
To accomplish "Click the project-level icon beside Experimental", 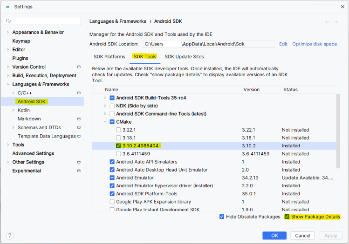I will tap(79, 171).
